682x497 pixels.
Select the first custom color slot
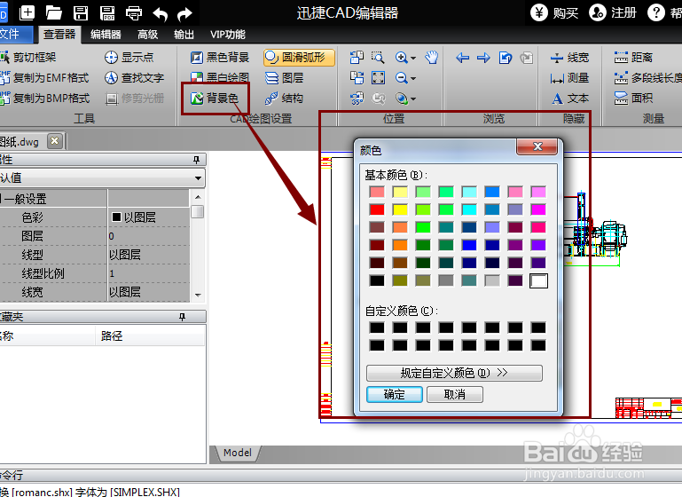pos(377,327)
